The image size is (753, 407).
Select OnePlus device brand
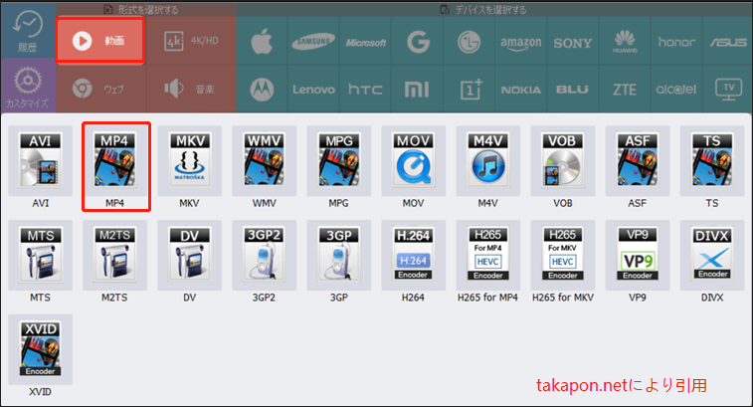point(470,89)
